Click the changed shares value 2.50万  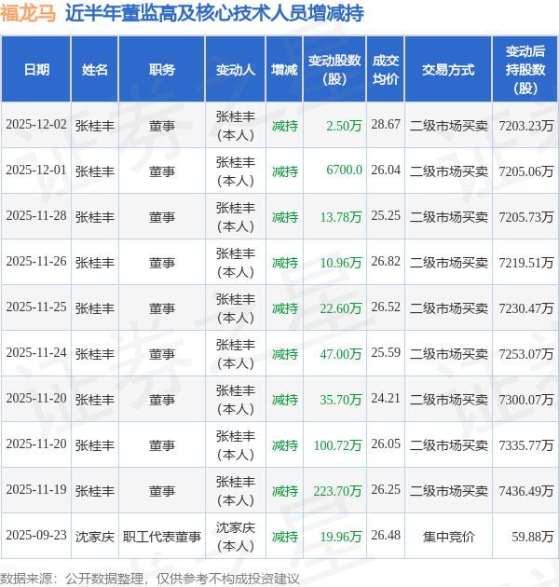[x=344, y=126]
